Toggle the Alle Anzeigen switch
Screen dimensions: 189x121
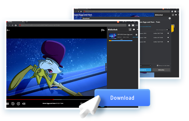tap(168, 30)
